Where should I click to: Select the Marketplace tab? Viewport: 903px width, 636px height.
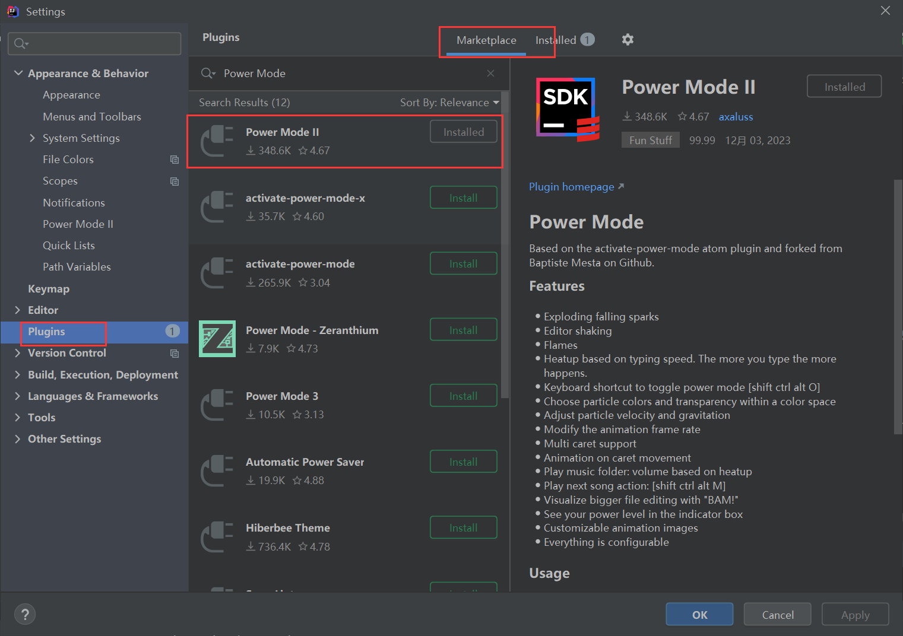point(486,40)
